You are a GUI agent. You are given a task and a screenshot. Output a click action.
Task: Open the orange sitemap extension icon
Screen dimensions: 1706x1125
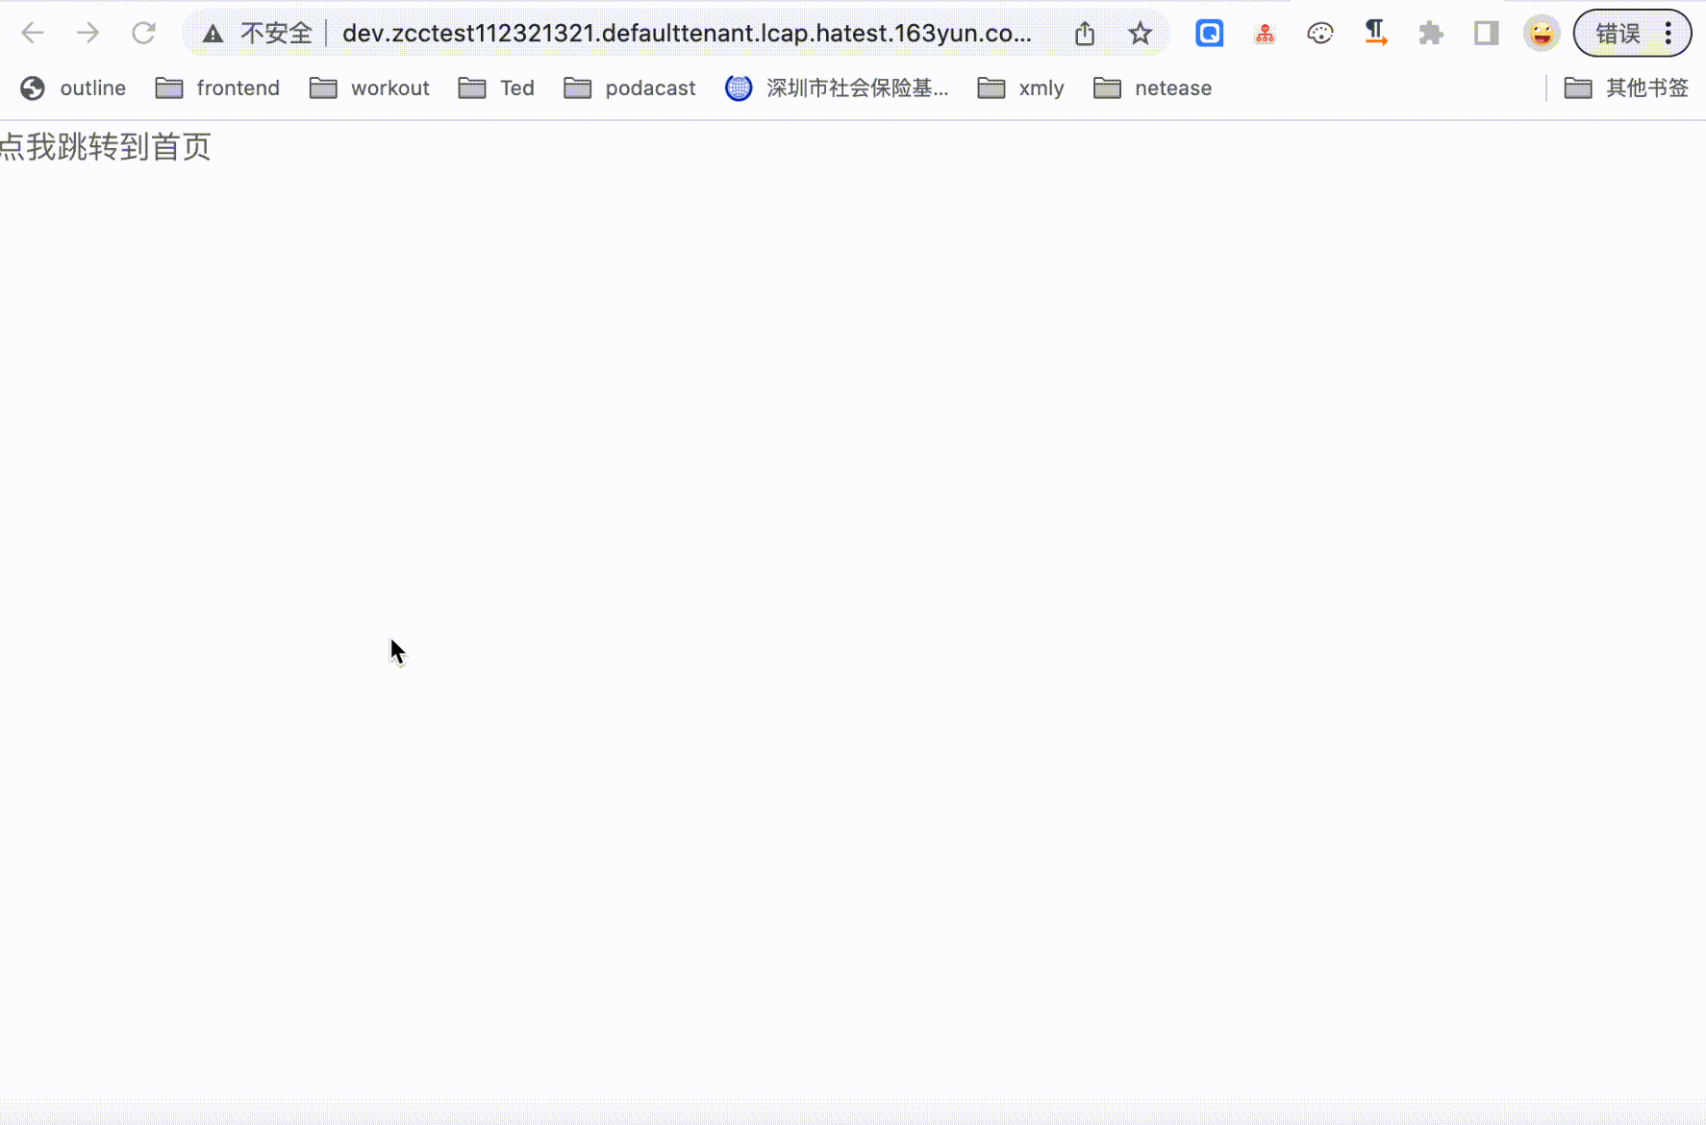pos(1265,35)
